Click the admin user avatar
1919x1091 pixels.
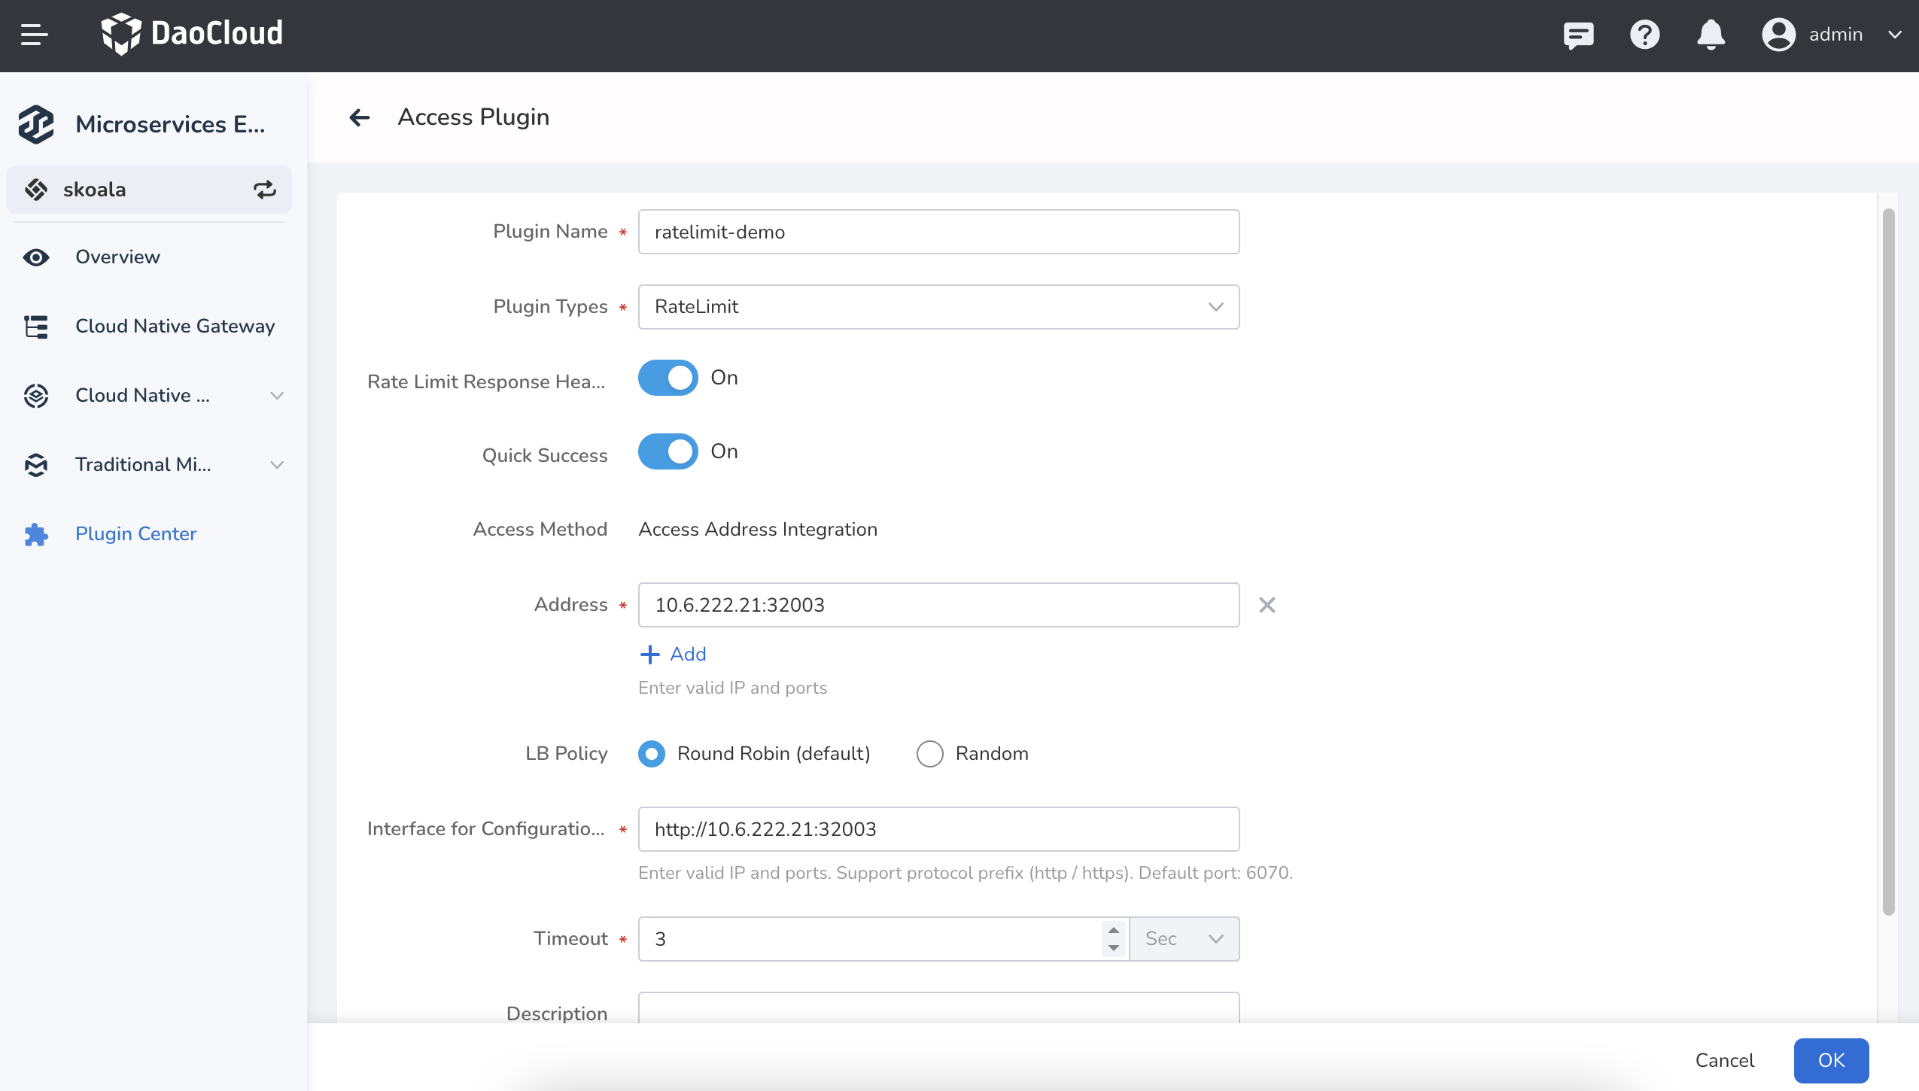pyautogui.click(x=1778, y=35)
